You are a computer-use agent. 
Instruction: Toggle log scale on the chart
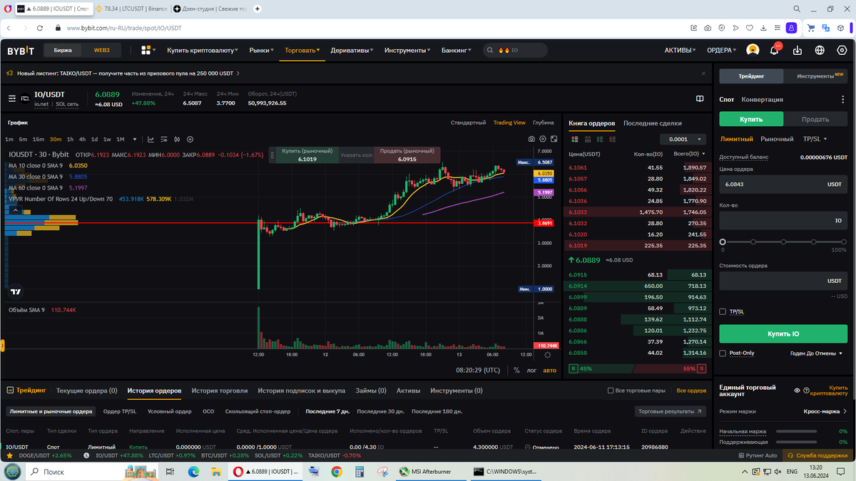531,370
